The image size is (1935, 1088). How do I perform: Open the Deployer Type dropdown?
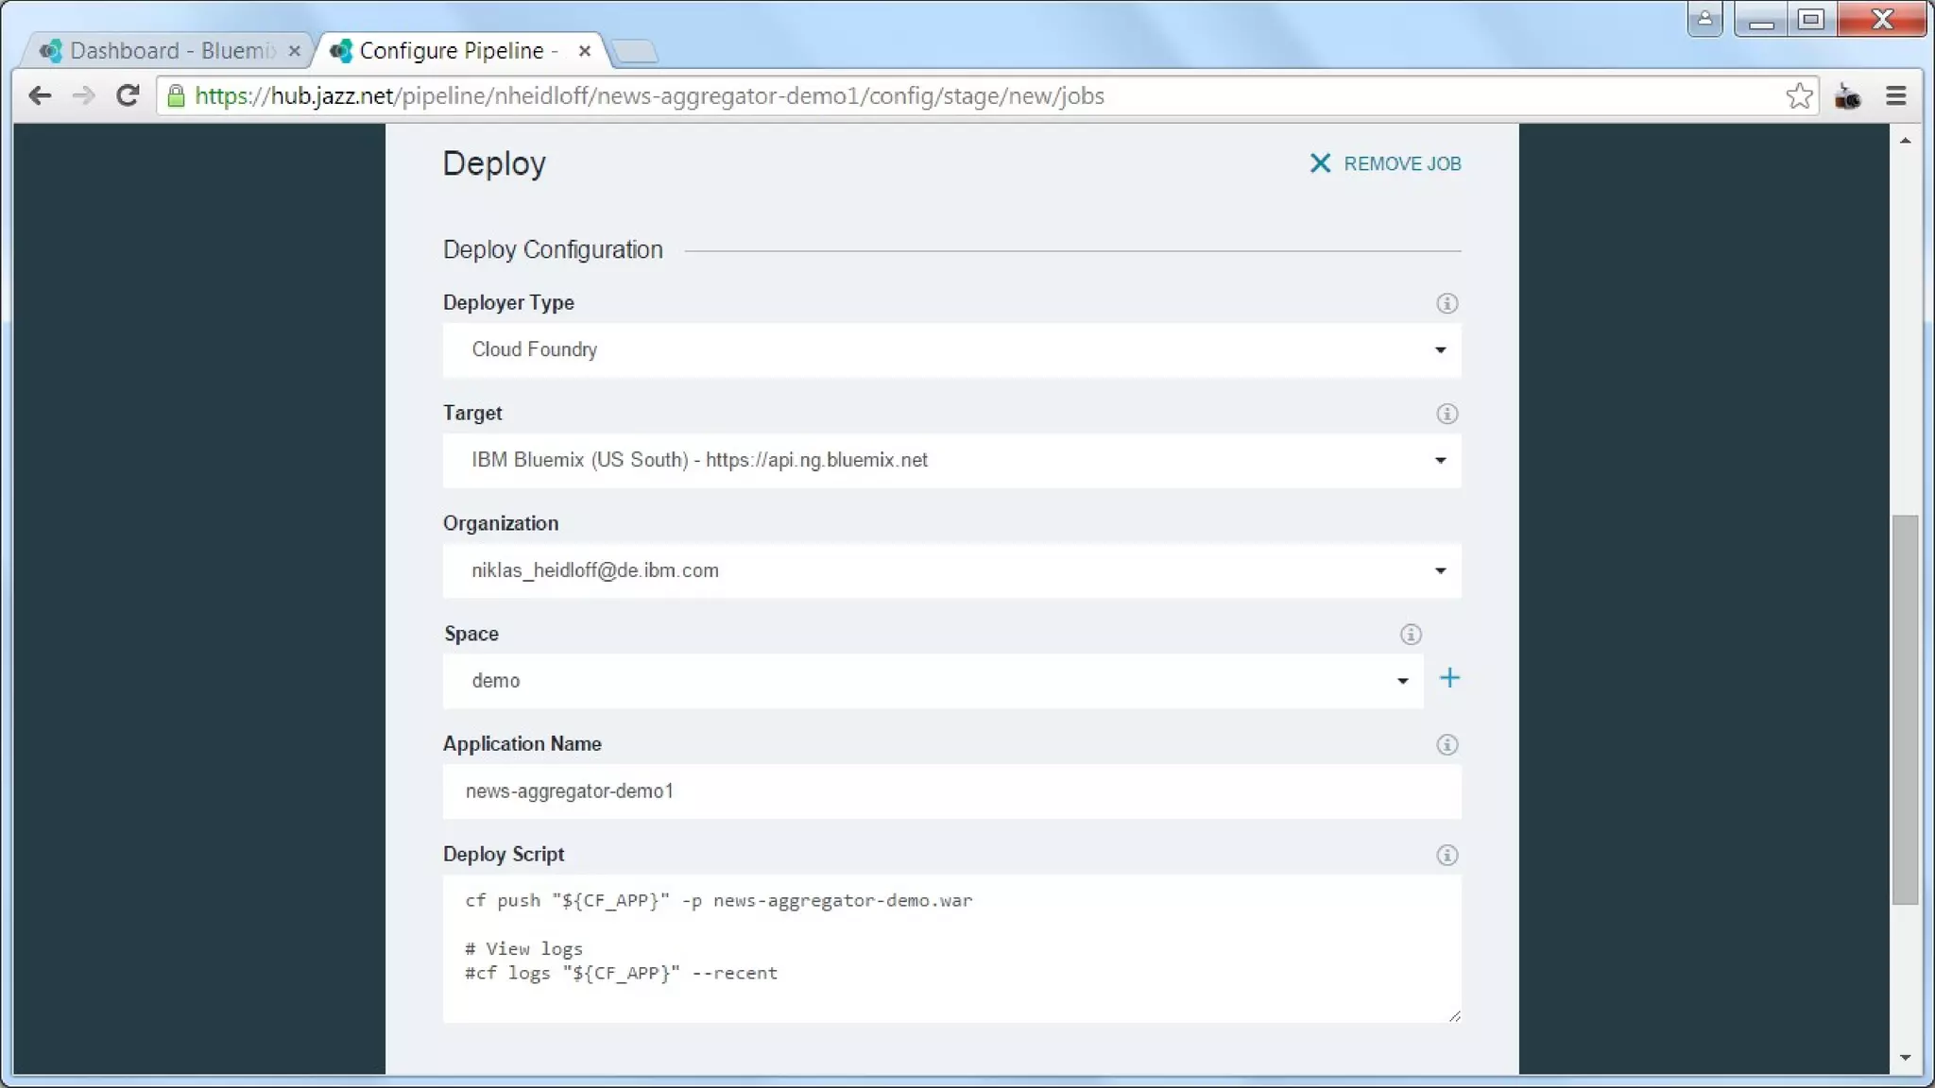951,350
